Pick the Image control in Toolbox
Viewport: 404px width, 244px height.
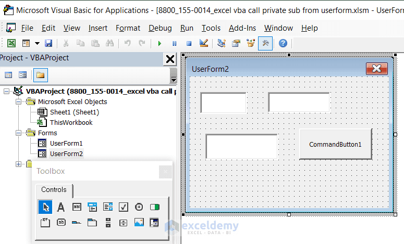point(139,222)
